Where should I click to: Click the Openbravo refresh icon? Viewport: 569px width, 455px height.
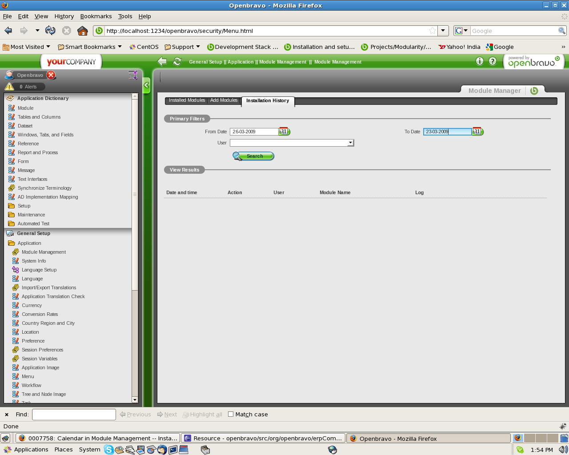pyautogui.click(x=177, y=62)
